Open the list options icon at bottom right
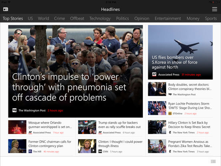 tap(213, 161)
